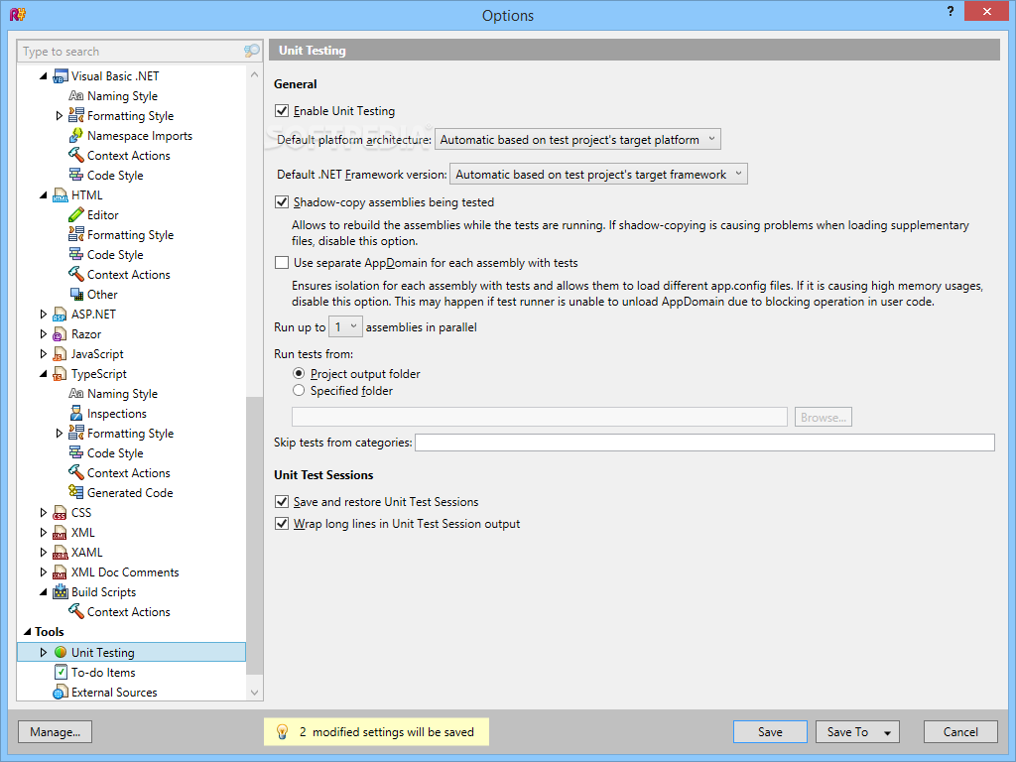Click the ASP.NET file icon

tap(61, 315)
